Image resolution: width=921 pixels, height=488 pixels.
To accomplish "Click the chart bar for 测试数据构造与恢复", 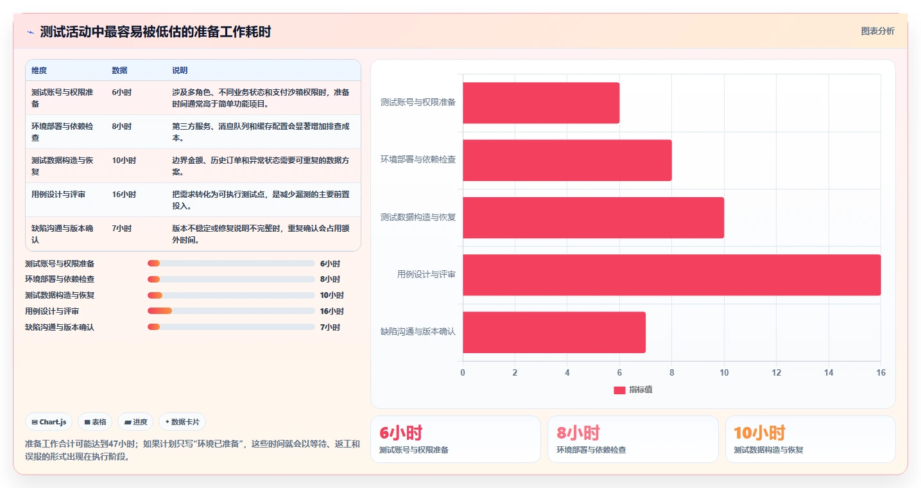I will click(594, 218).
